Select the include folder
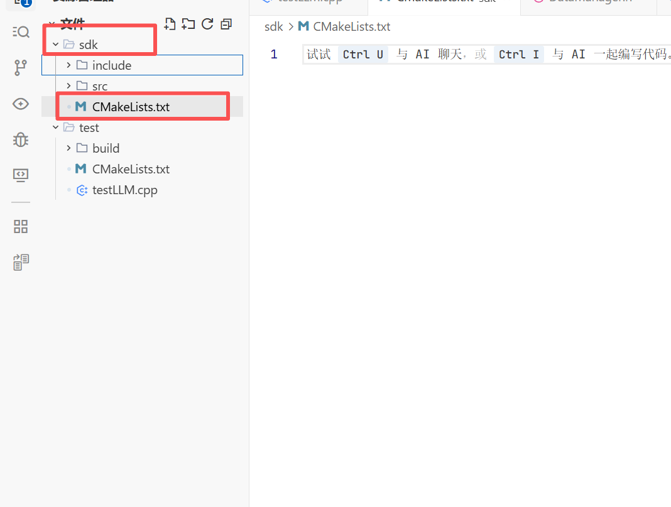This screenshot has width=671, height=507. pyautogui.click(x=142, y=65)
